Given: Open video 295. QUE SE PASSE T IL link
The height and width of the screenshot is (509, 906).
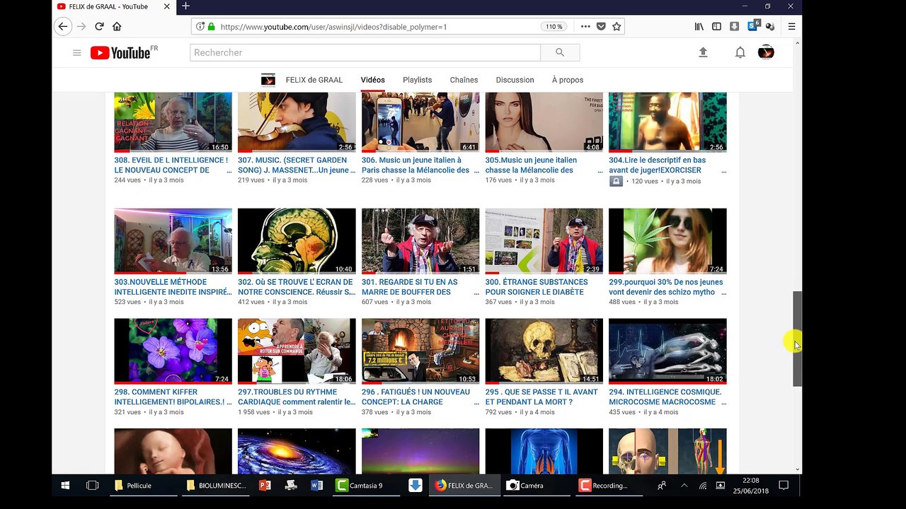Looking at the screenshot, I should [x=541, y=397].
